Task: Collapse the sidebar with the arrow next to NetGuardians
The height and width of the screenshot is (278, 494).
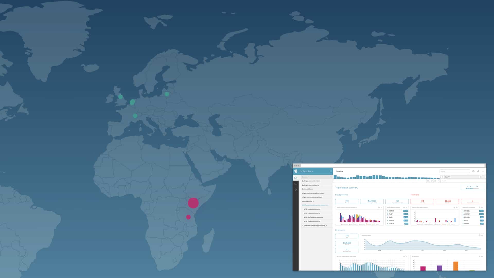Action: (x=331, y=171)
